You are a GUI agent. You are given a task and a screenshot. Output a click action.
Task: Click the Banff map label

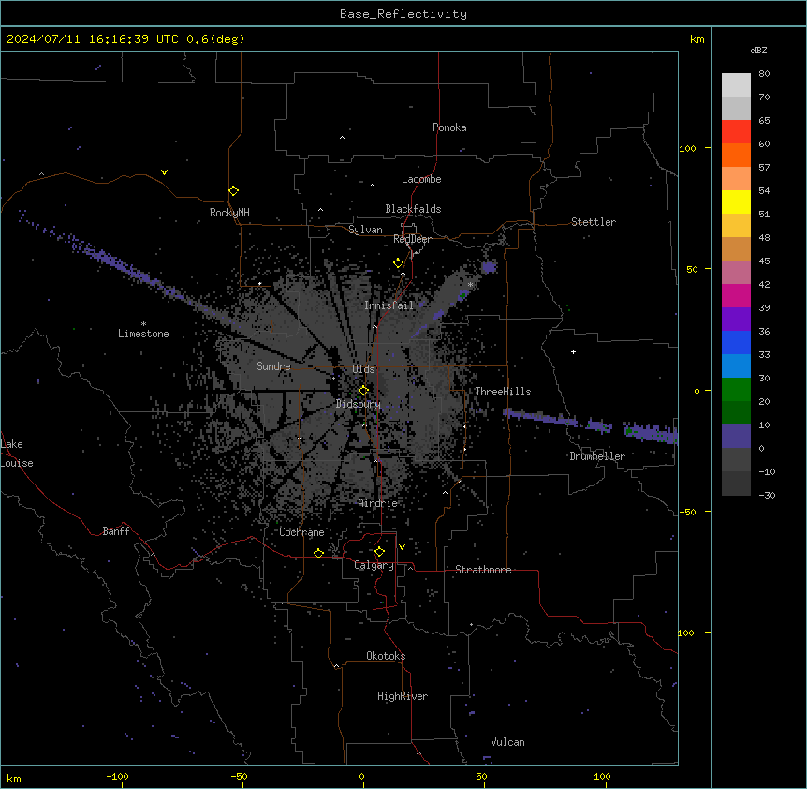pos(116,531)
